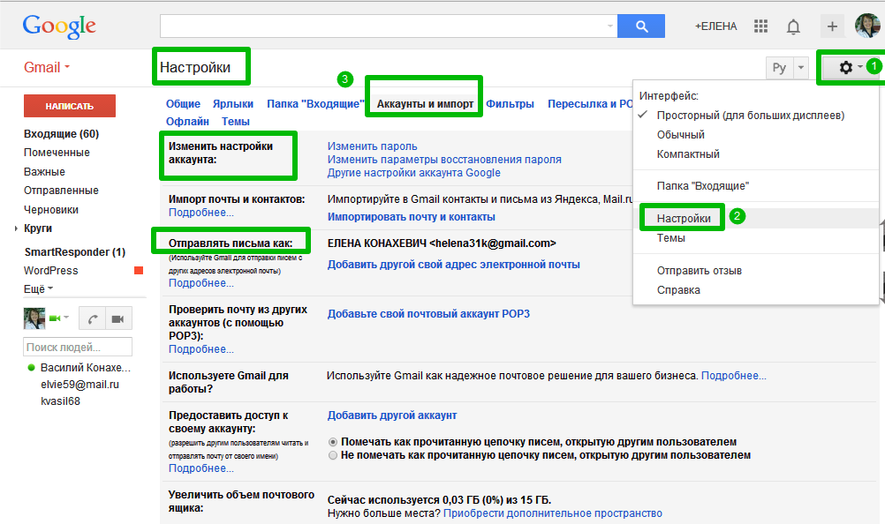
Task: Open Gmail settings gear menu
Action: pyautogui.click(x=844, y=66)
